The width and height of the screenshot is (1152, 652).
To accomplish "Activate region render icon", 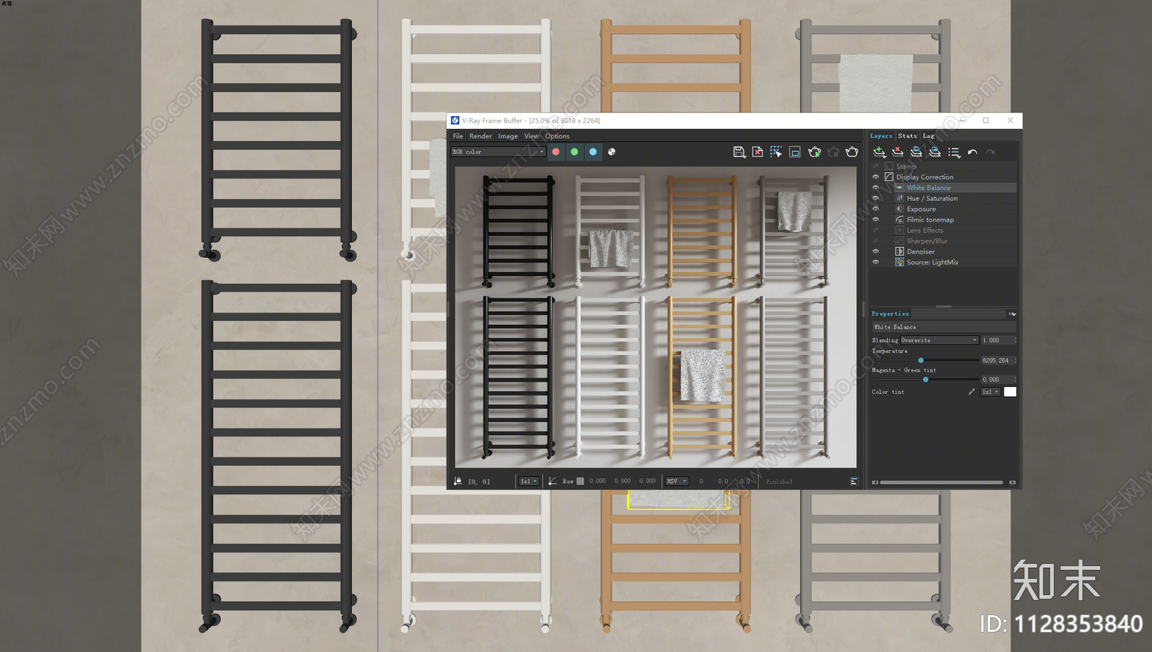I will pos(795,152).
